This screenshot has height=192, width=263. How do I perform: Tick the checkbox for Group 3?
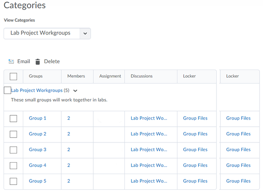[13, 150]
